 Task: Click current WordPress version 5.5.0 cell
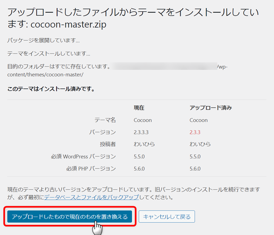pyautogui.click(x=139, y=156)
